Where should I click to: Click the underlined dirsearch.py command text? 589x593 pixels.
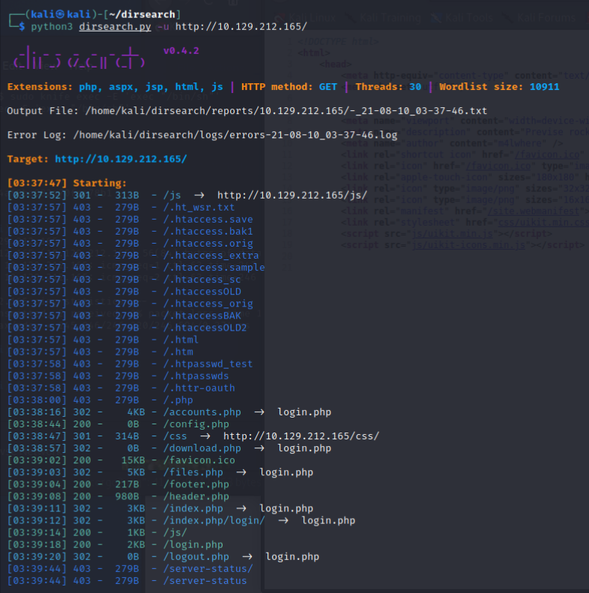[x=115, y=26]
